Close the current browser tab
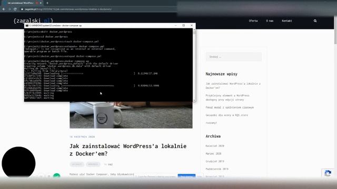The height and width of the screenshot is (189, 337). click(41, 3)
